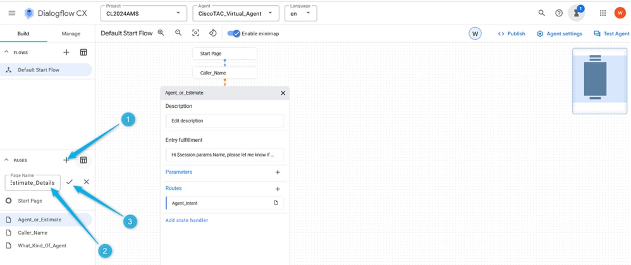The width and height of the screenshot is (631, 265).
Task: Click Add state handler link
Action: [x=187, y=220]
